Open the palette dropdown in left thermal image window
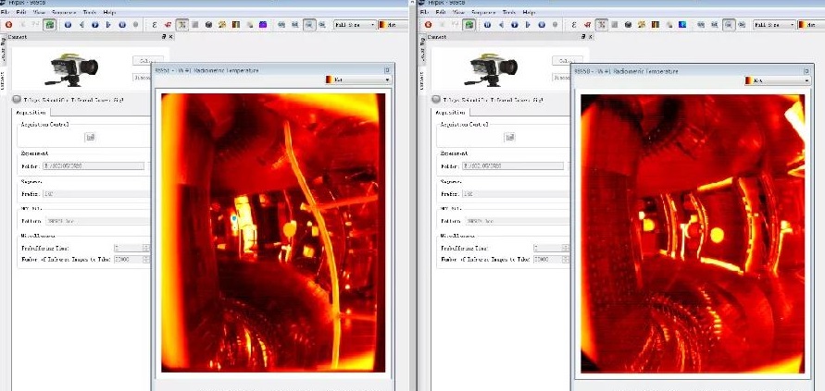This screenshot has width=825, height=391. (357, 80)
